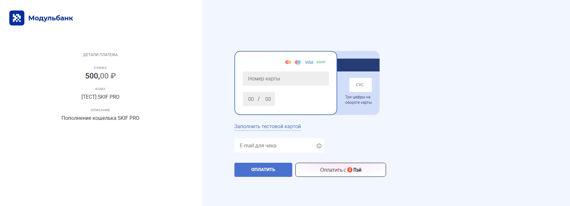Click the Yandex logo in Pay button
Viewport: 570px width, 206px height.
coord(350,170)
